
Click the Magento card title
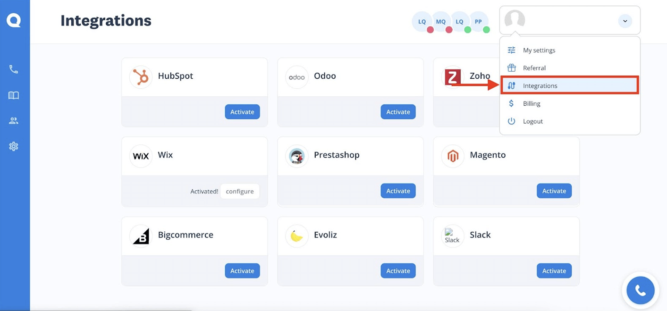[x=488, y=155]
